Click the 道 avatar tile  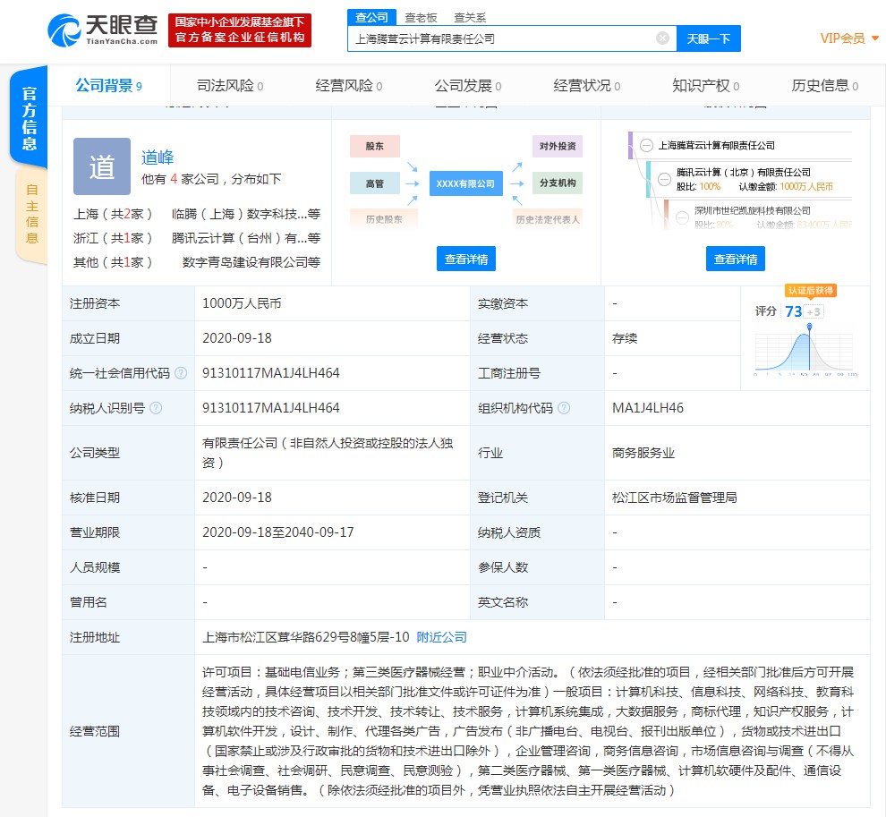102,166
